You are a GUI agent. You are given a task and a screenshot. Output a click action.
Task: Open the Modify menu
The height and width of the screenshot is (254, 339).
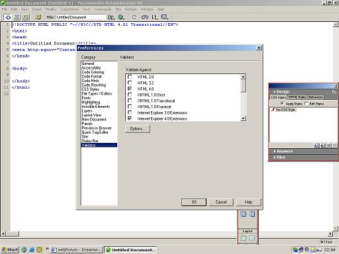coord(51,9)
